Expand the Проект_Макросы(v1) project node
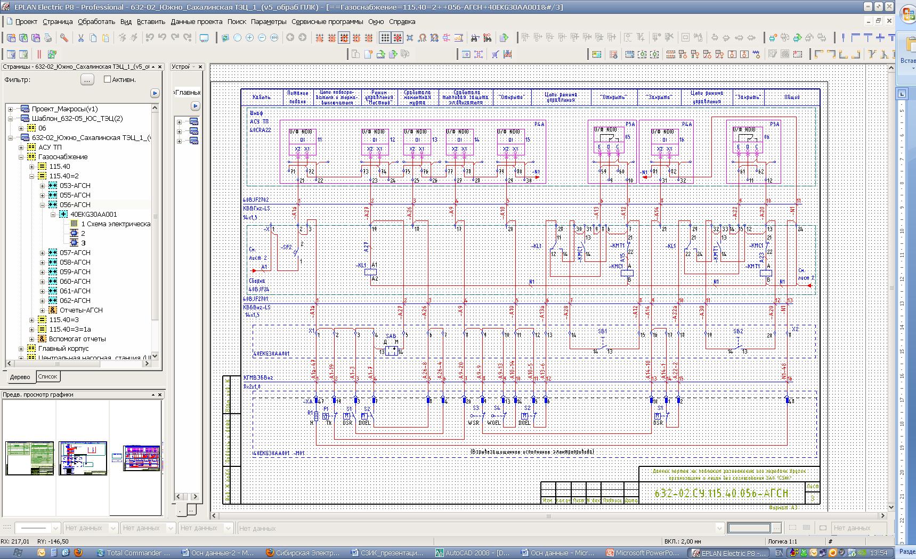This screenshot has width=916, height=559. [10, 109]
